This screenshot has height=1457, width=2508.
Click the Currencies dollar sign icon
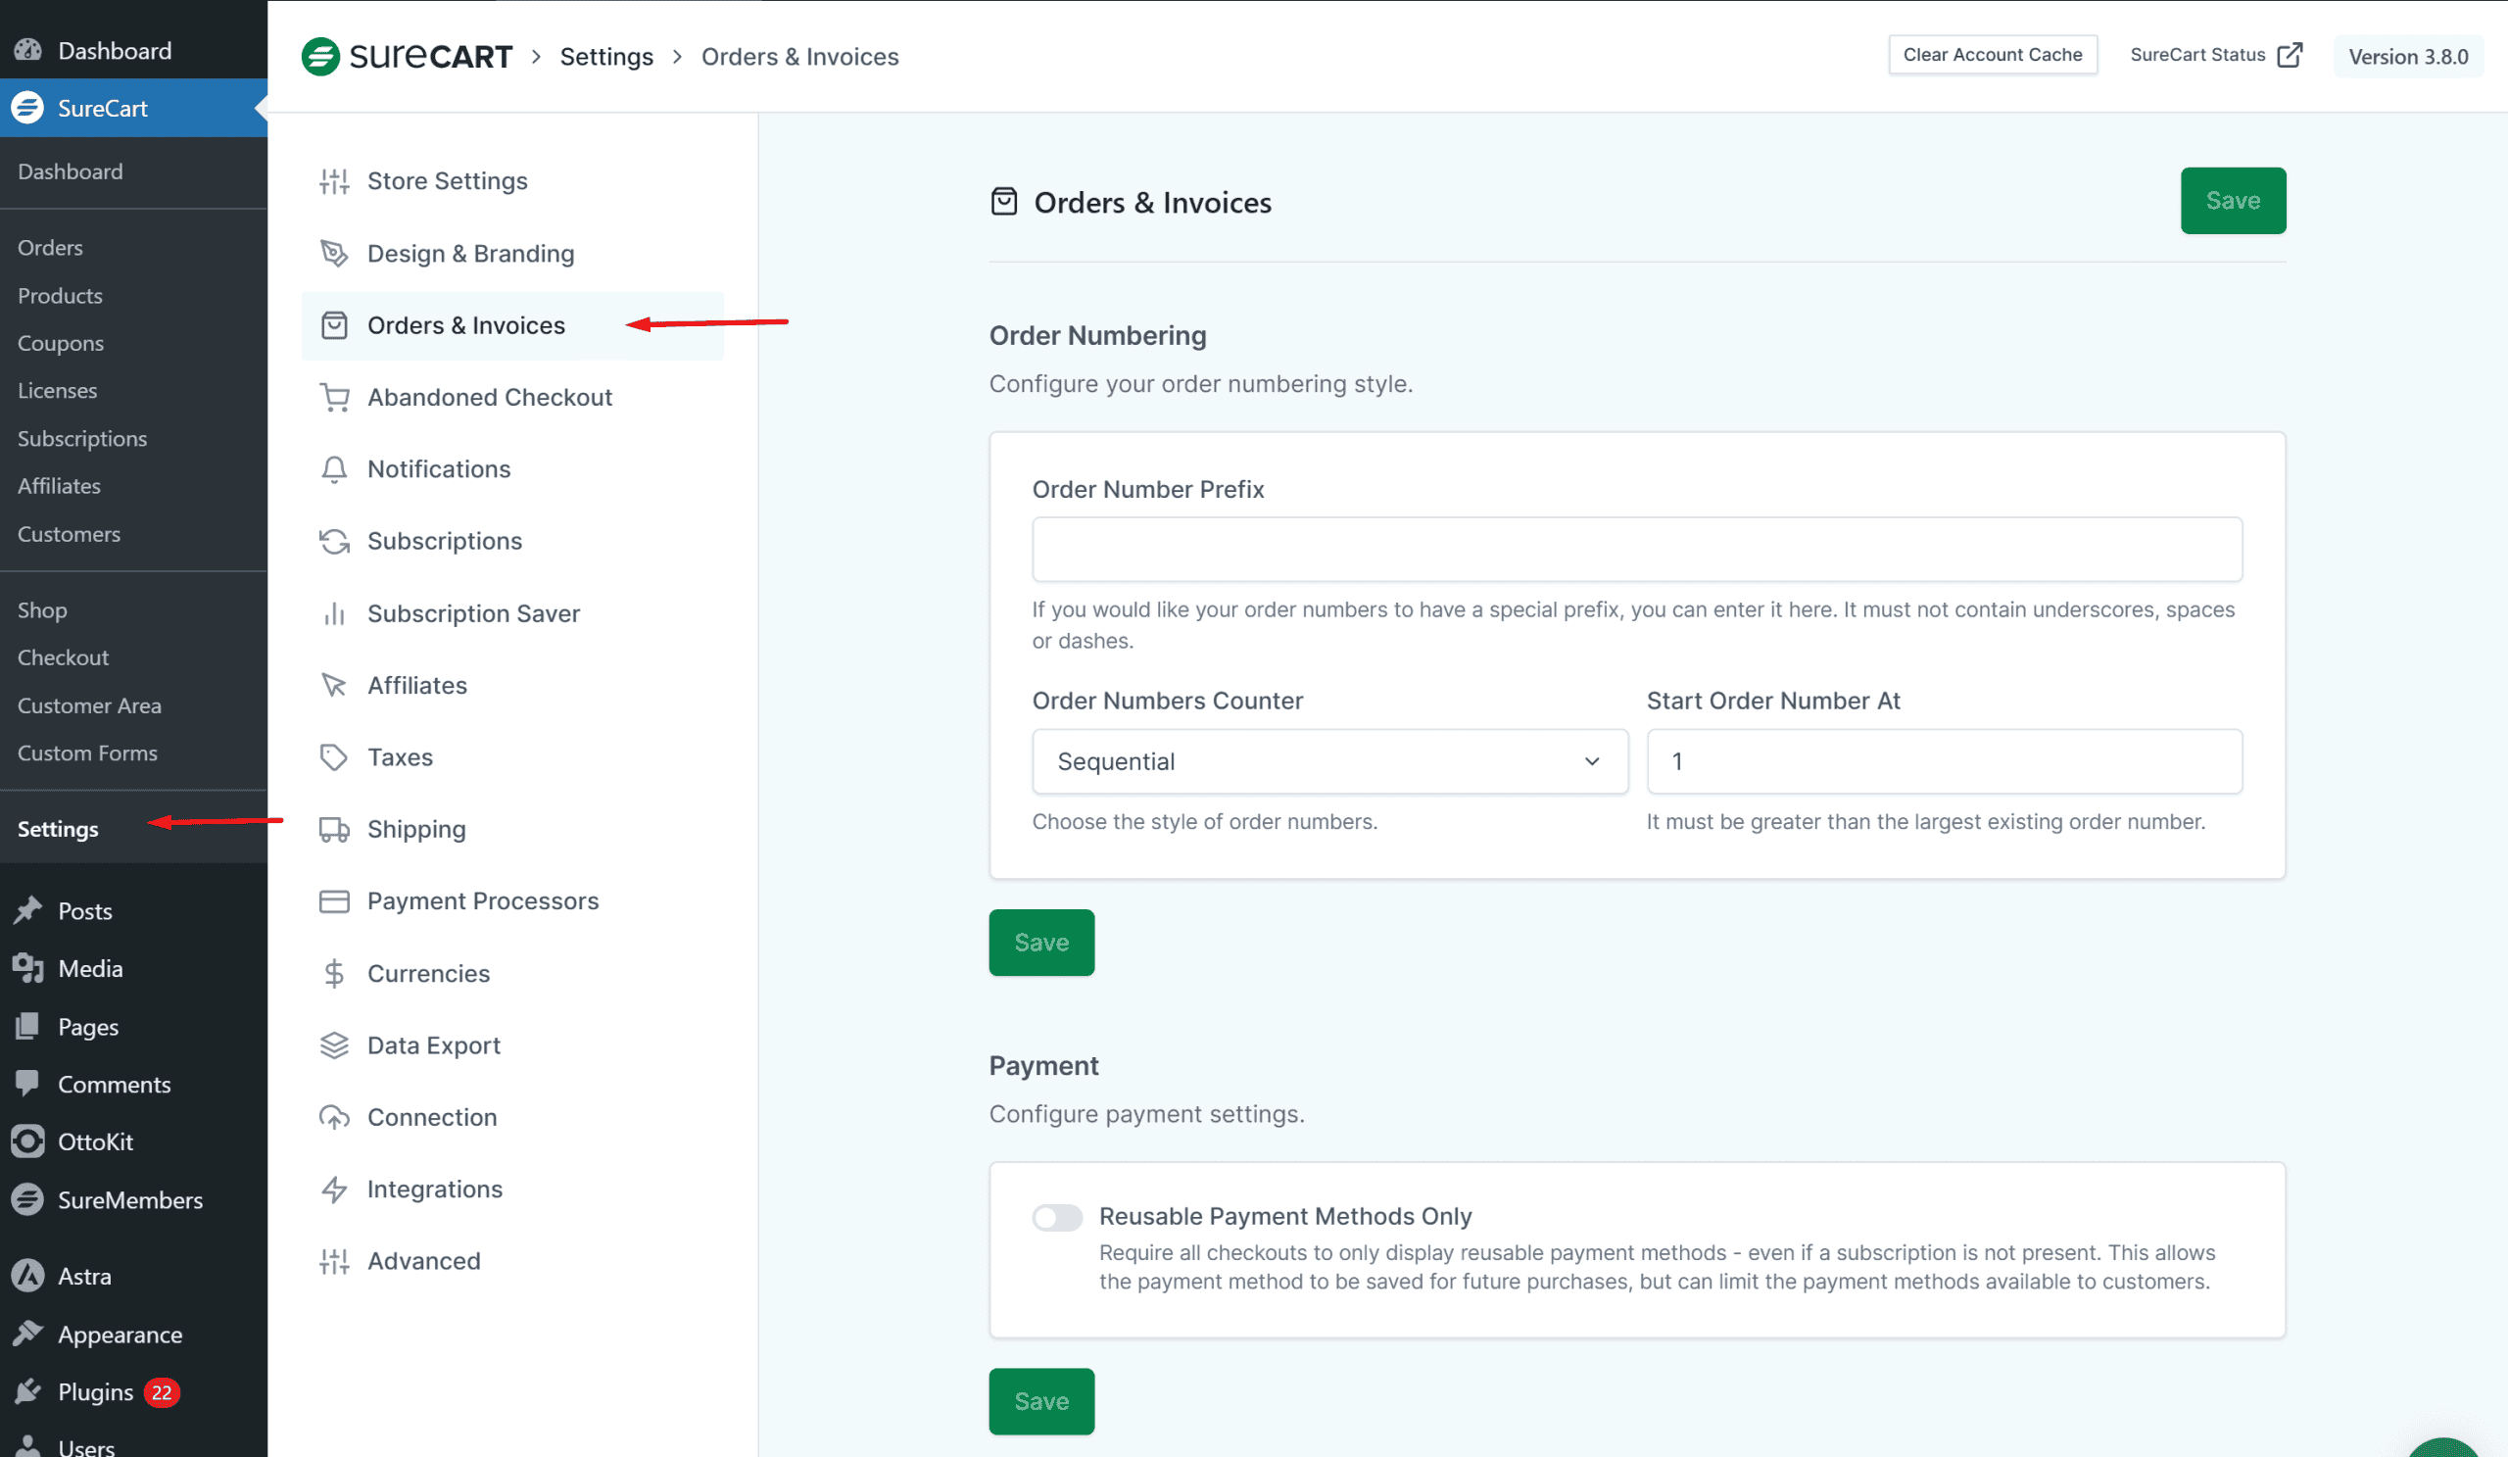coord(334,973)
